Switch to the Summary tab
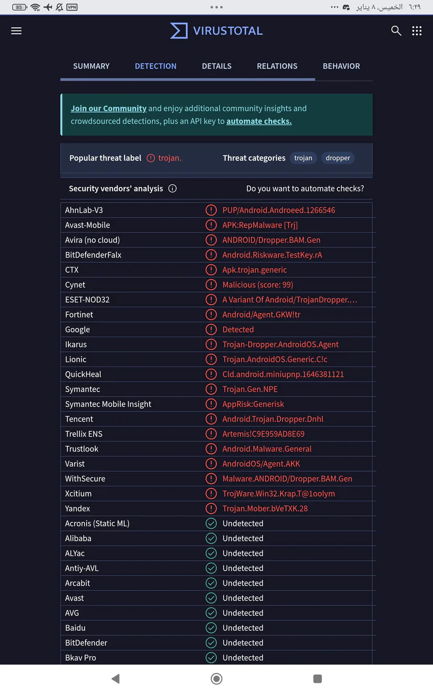This screenshot has width=433, height=693. click(91, 66)
